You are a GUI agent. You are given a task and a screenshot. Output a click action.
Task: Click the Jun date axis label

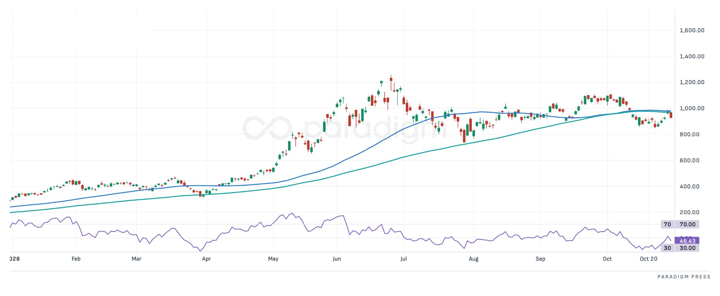(x=337, y=259)
